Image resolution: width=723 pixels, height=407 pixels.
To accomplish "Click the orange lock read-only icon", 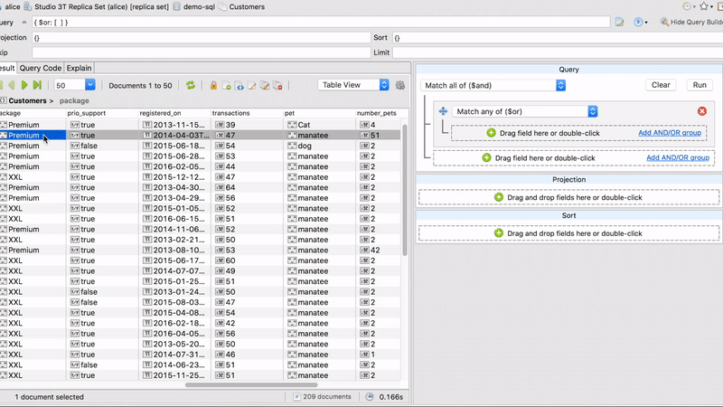I will (x=213, y=85).
